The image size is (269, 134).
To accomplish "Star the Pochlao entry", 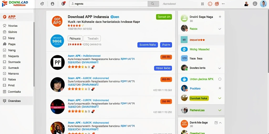I will click(220, 88).
